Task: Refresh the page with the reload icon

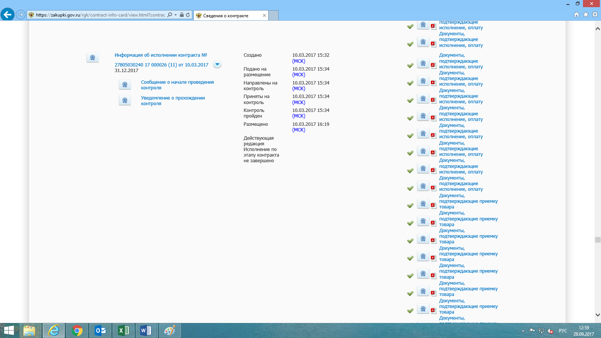Action: 188,15
